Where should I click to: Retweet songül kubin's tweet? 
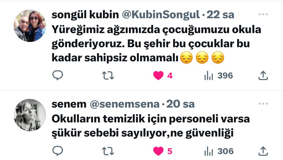[108, 75]
